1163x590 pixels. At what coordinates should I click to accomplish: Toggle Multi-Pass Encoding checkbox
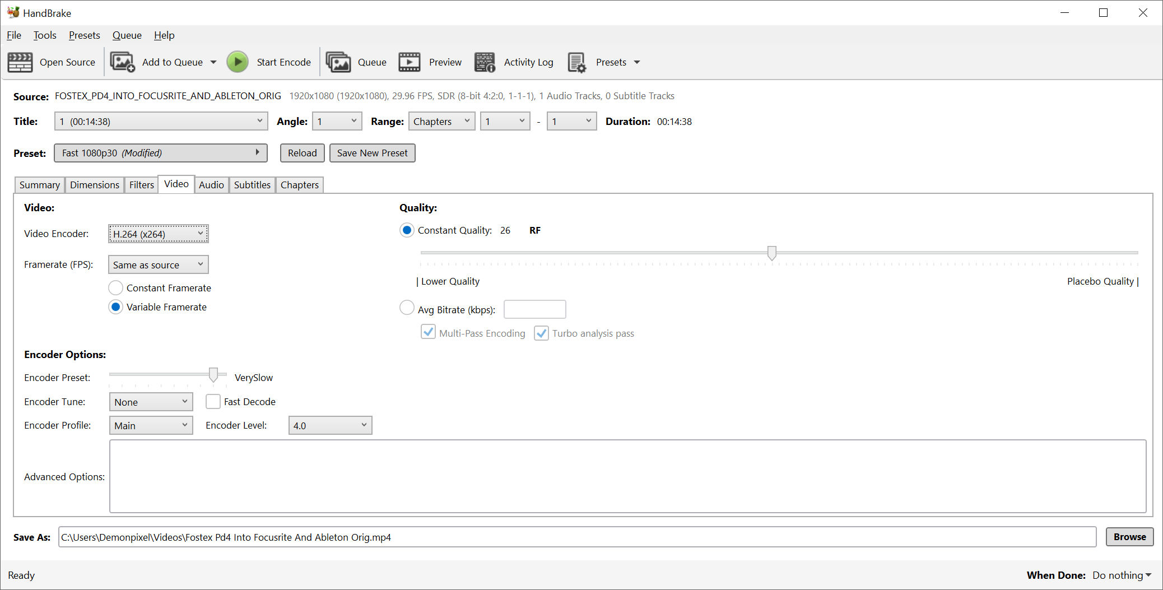[x=429, y=332]
